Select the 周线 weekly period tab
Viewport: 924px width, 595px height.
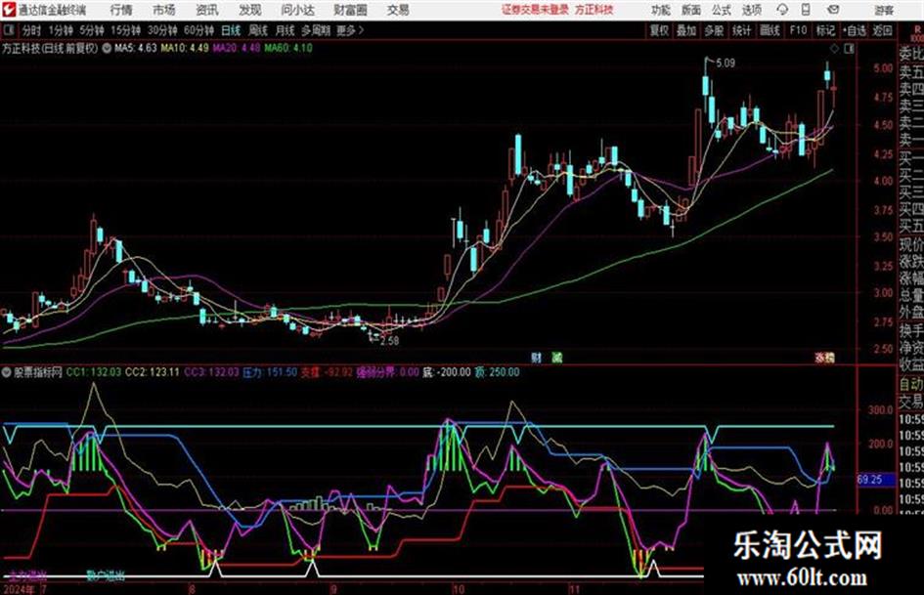pos(258,30)
